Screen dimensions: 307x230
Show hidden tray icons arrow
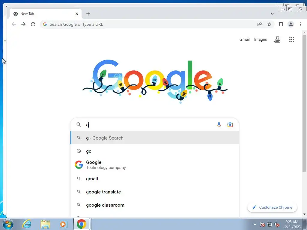255,224
